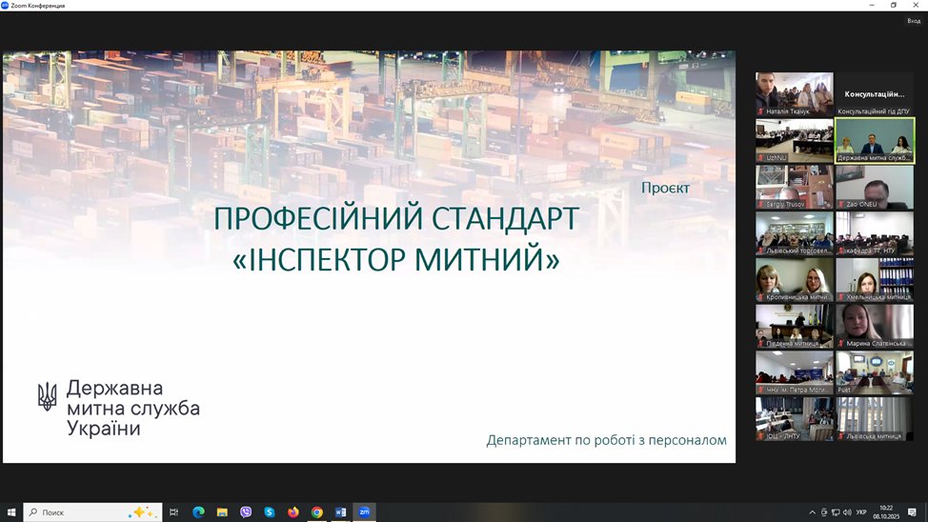Screen dimensions: 928x522
Task: Open the clock and date in taskbar
Action: pyautogui.click(x=887, y=512)
